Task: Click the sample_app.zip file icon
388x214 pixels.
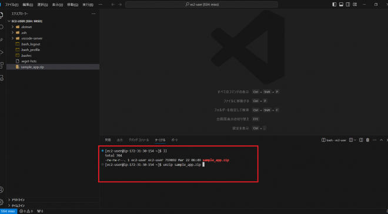Action: [x=17, y=67]
